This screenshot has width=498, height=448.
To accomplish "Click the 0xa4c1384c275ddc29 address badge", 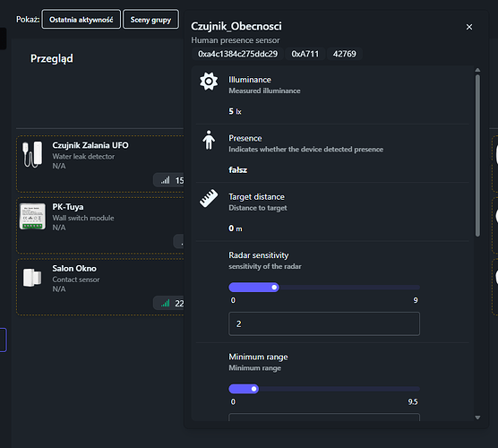I will tap(237, 54).
